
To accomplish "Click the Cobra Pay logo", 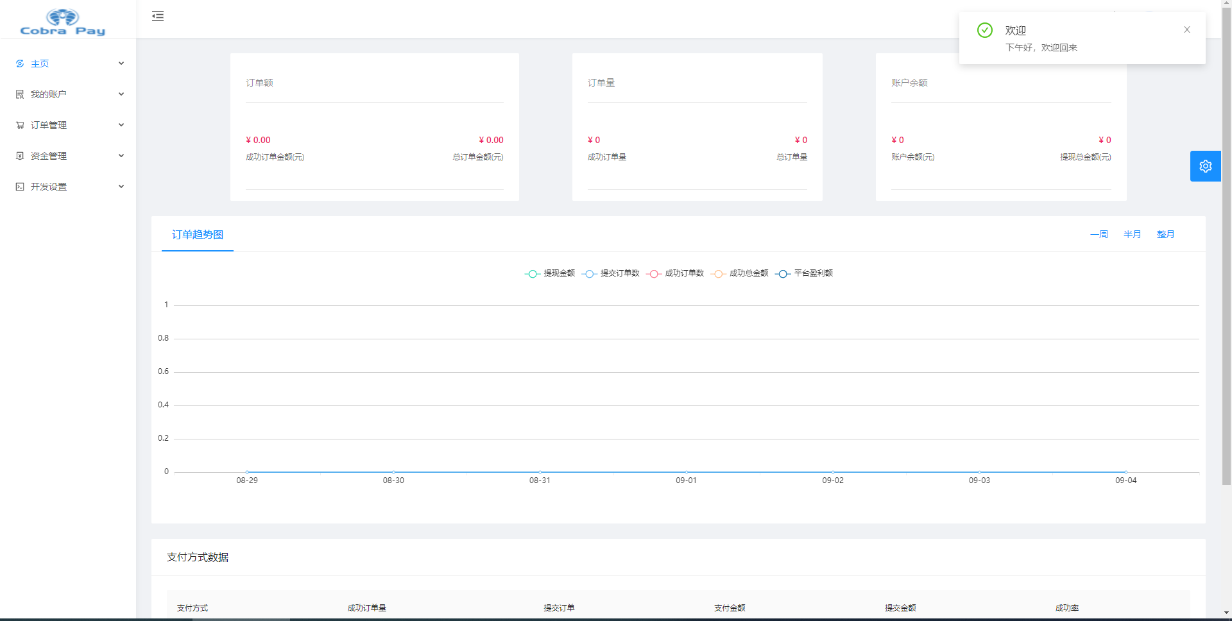I will [x=63, y=22].
